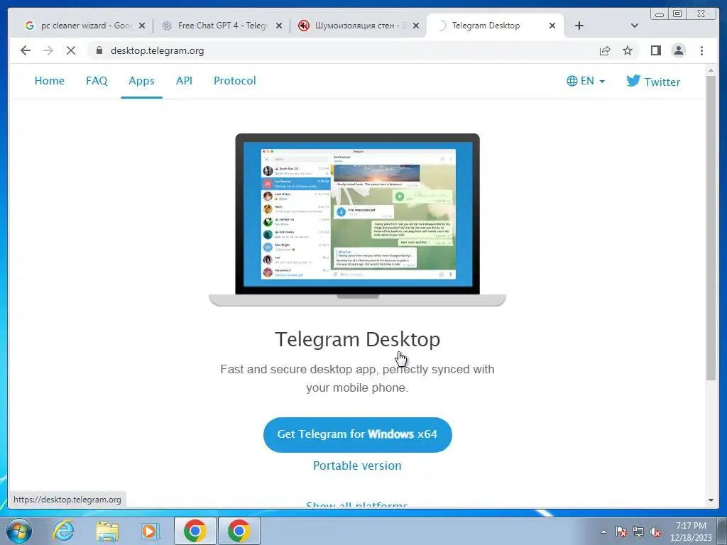727x545 pixels.
Task: Open a new tab with the plus button
Action: 579,26
